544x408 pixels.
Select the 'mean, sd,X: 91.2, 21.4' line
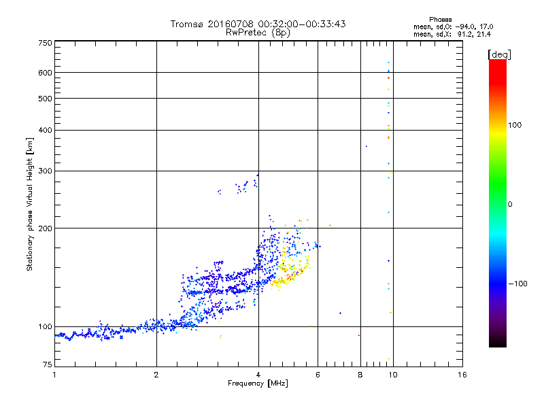[x=452, y=35]
